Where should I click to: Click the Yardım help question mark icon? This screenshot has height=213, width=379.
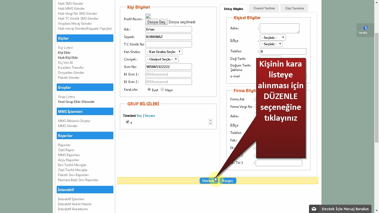pyautogui.click(x=365, y=28)
